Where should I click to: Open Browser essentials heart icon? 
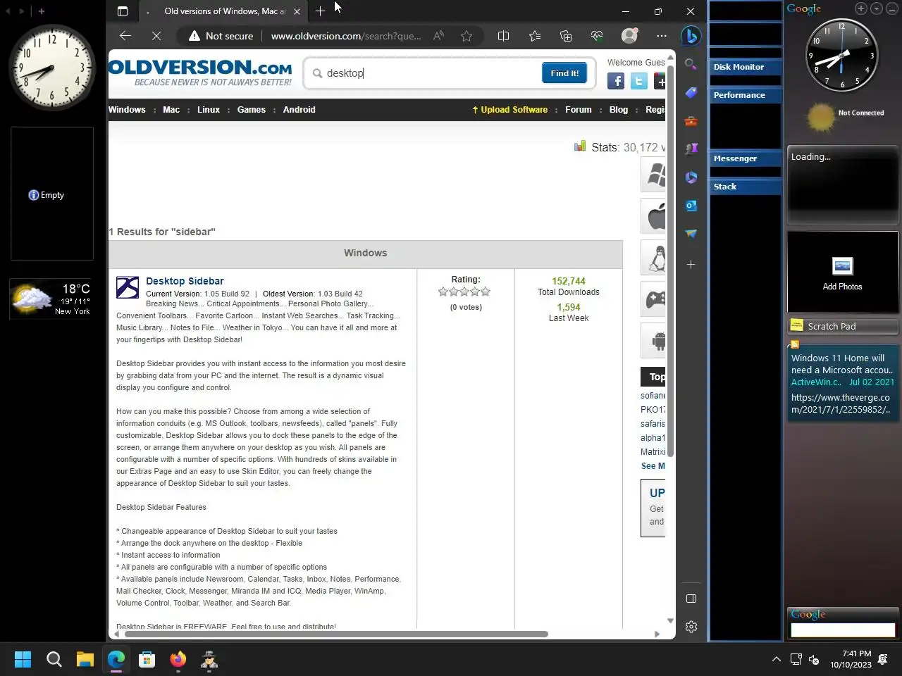pyautogui.click(x=597, y=36)
